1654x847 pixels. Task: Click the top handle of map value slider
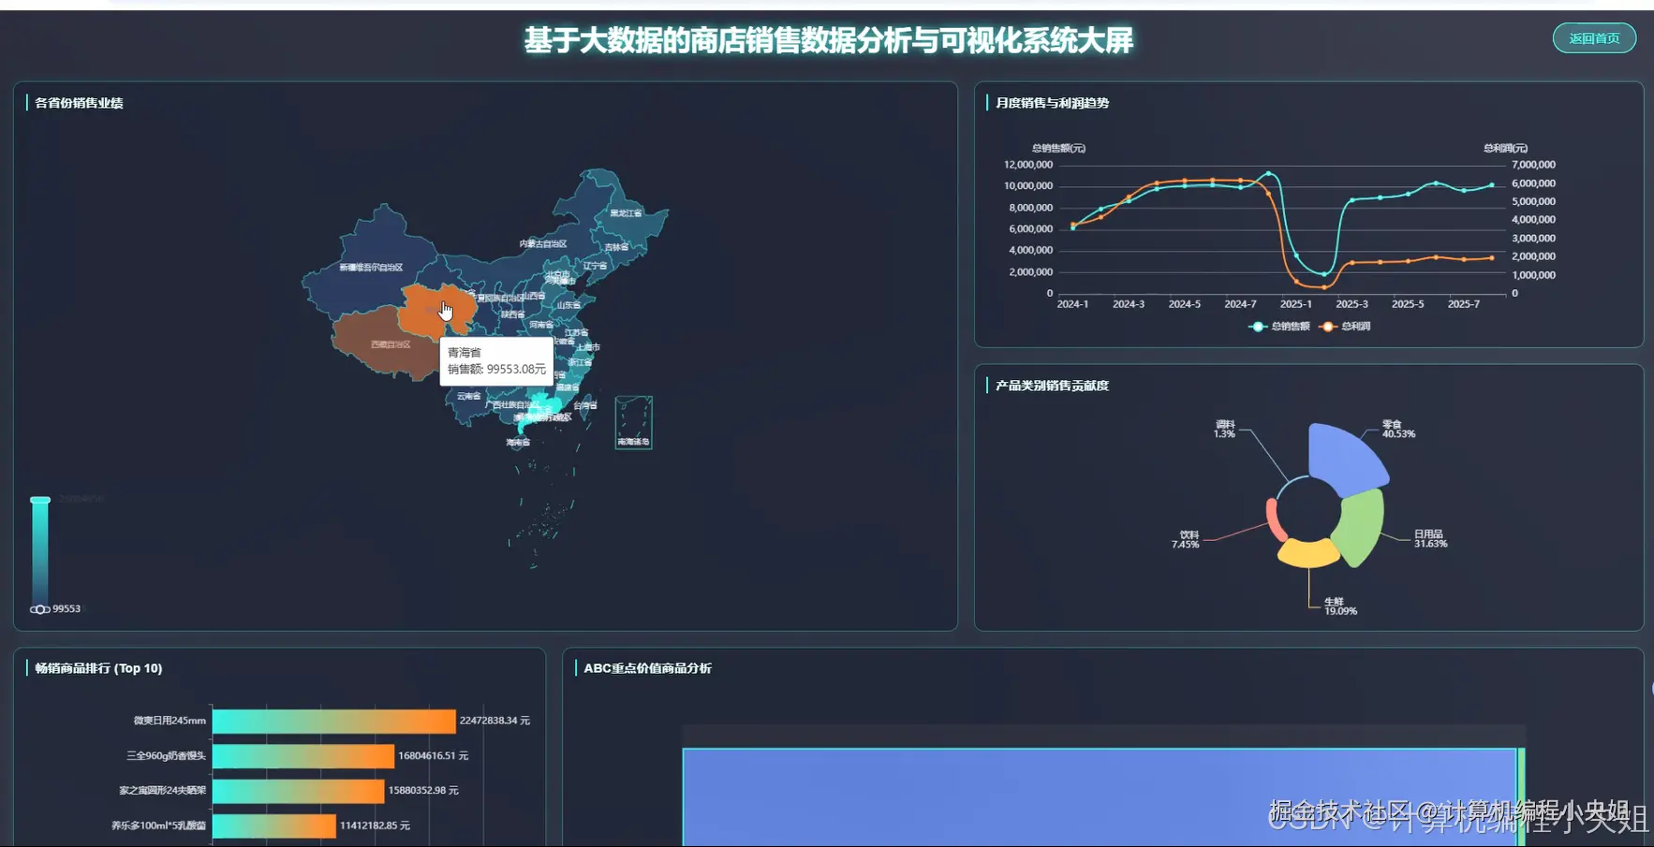40,500
